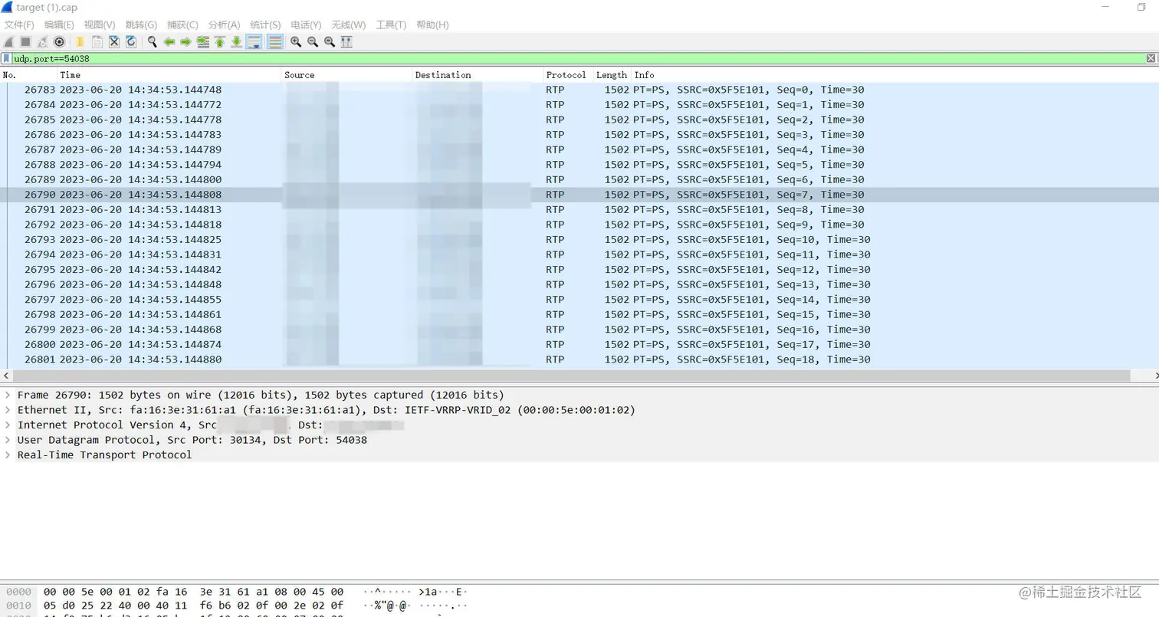The image size is (1159, 617).
Task: Zoom in on main window text
Action: [x=296, y=42]
